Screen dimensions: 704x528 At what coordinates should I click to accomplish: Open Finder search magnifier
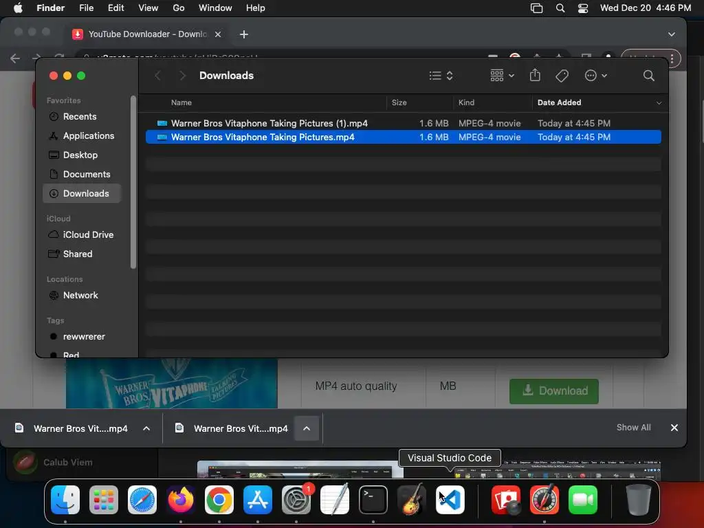pyautogui.click(x=648, y=76)
